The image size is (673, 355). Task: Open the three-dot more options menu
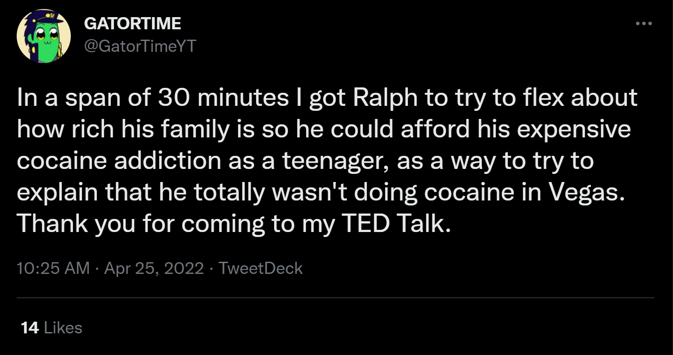644,23
